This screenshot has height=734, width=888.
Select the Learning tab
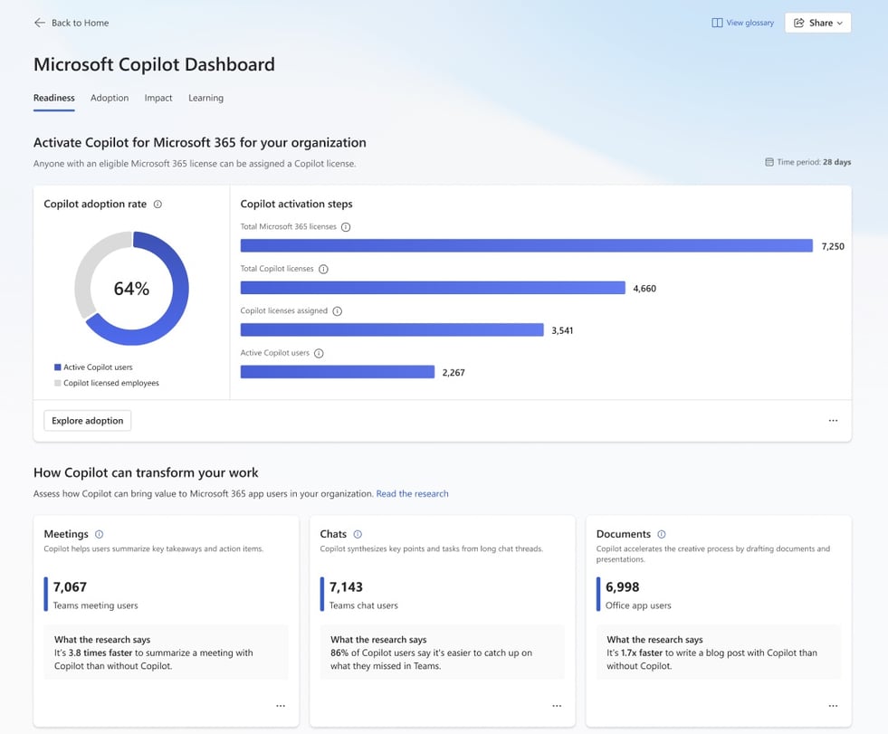click(x=205, y=98)
